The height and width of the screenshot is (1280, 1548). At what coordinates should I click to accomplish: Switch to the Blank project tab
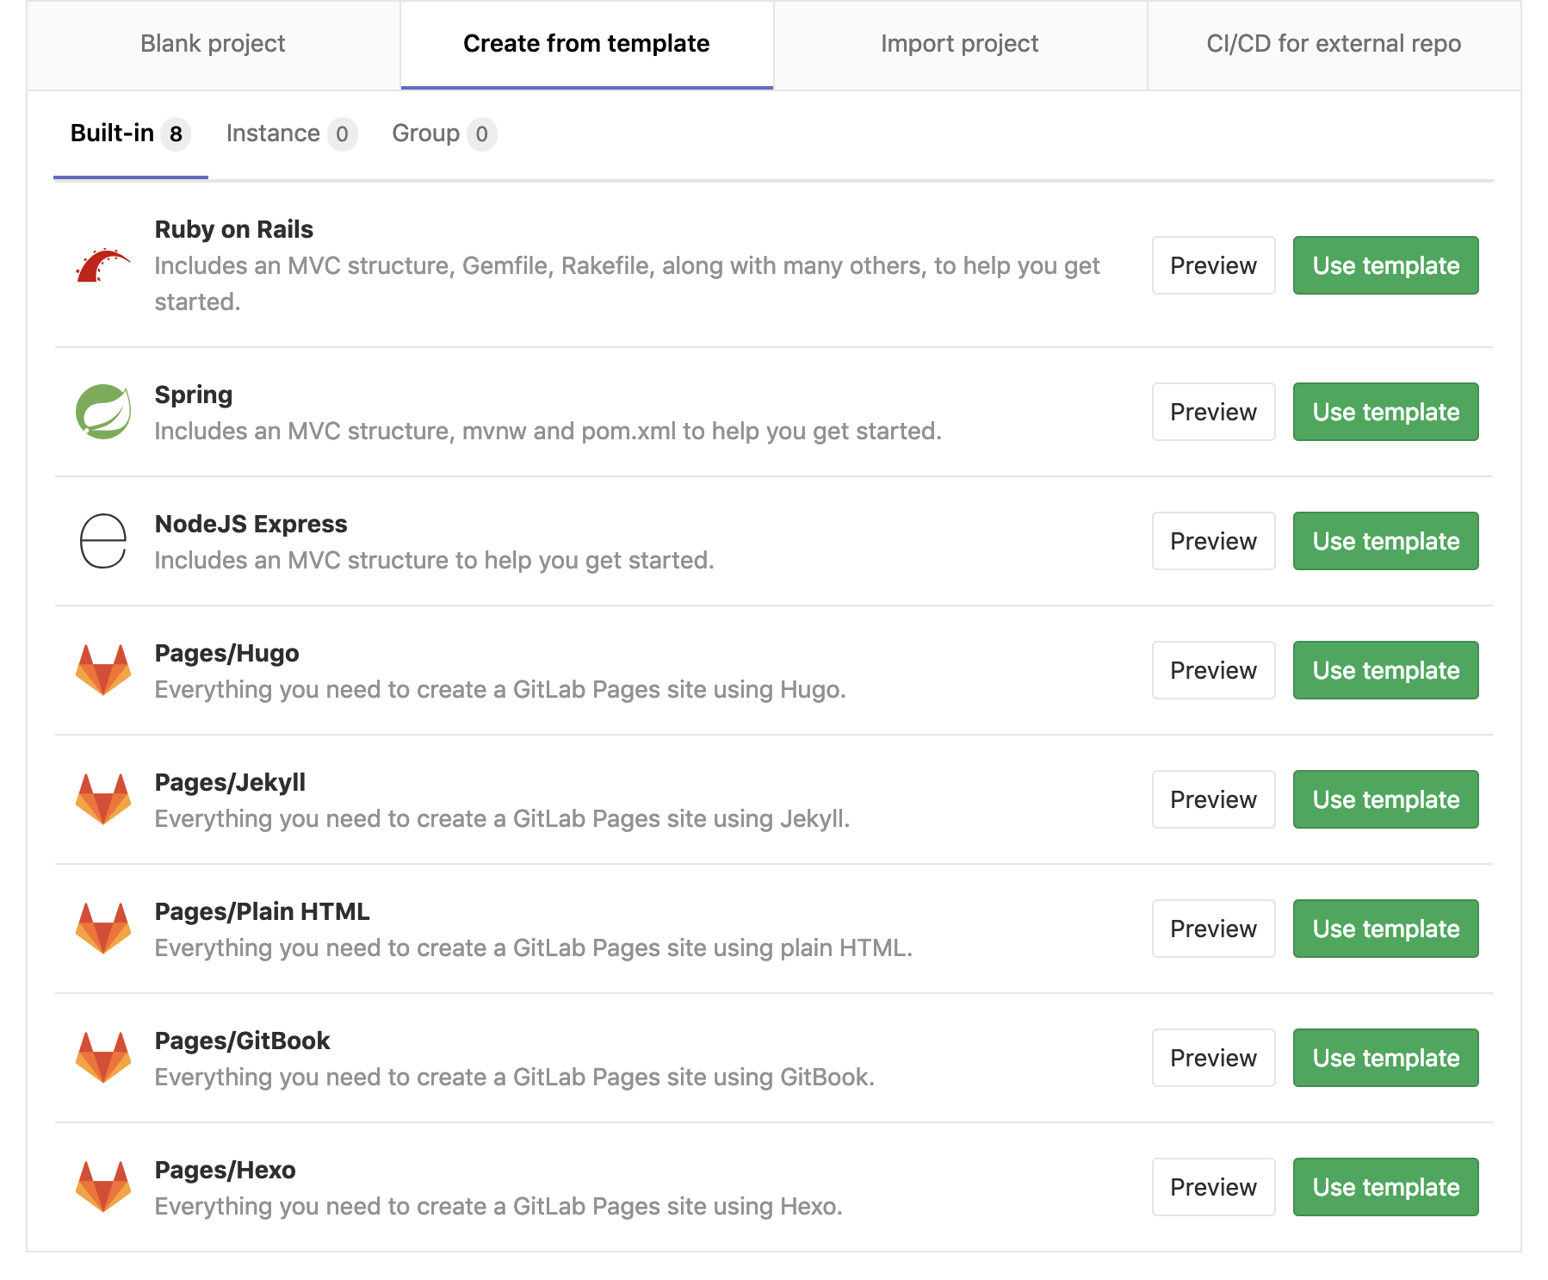point(213,43)
